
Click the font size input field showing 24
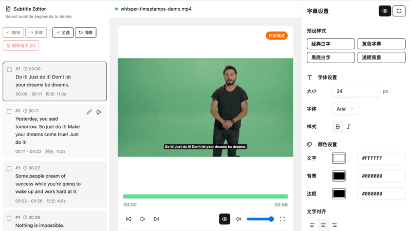point(356,91)
